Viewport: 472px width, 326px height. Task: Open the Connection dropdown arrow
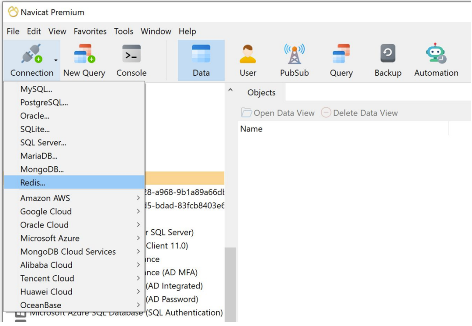56,60
